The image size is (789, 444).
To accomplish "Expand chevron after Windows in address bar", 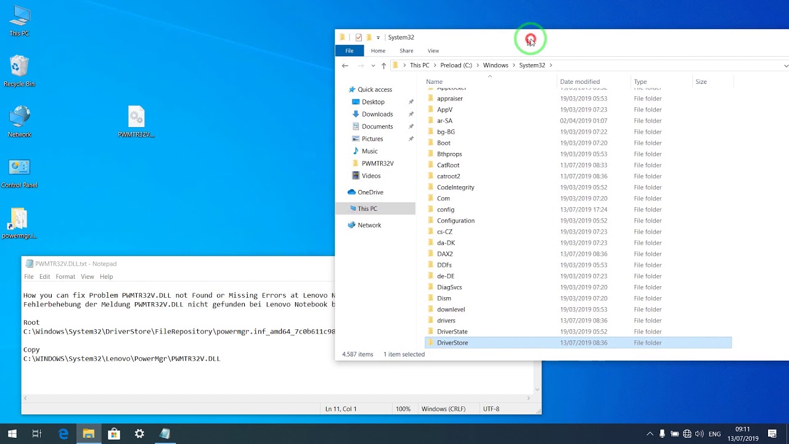I will [x=513, y=65].
